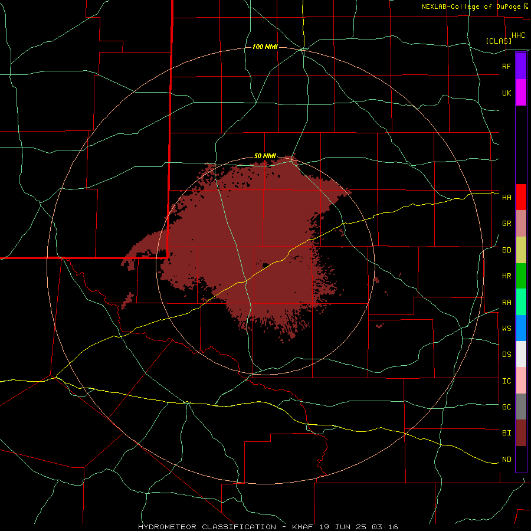Click the RA legend label
The width and height of the screenshot is (531, 531).
tap(506, 303)
